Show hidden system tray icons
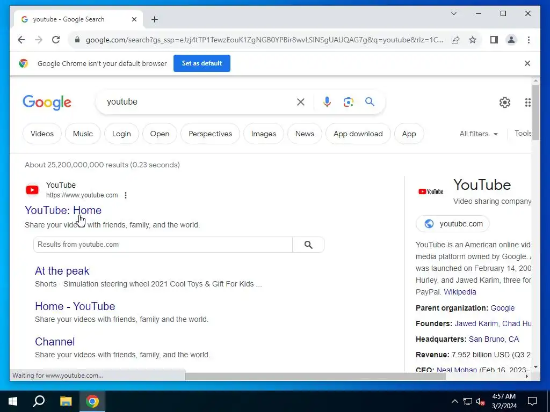The image size is (550, 412). click(454, 401)
